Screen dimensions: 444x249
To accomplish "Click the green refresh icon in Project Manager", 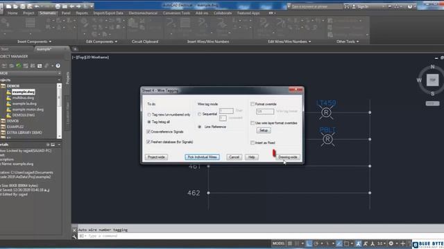I will coord(19,66).
